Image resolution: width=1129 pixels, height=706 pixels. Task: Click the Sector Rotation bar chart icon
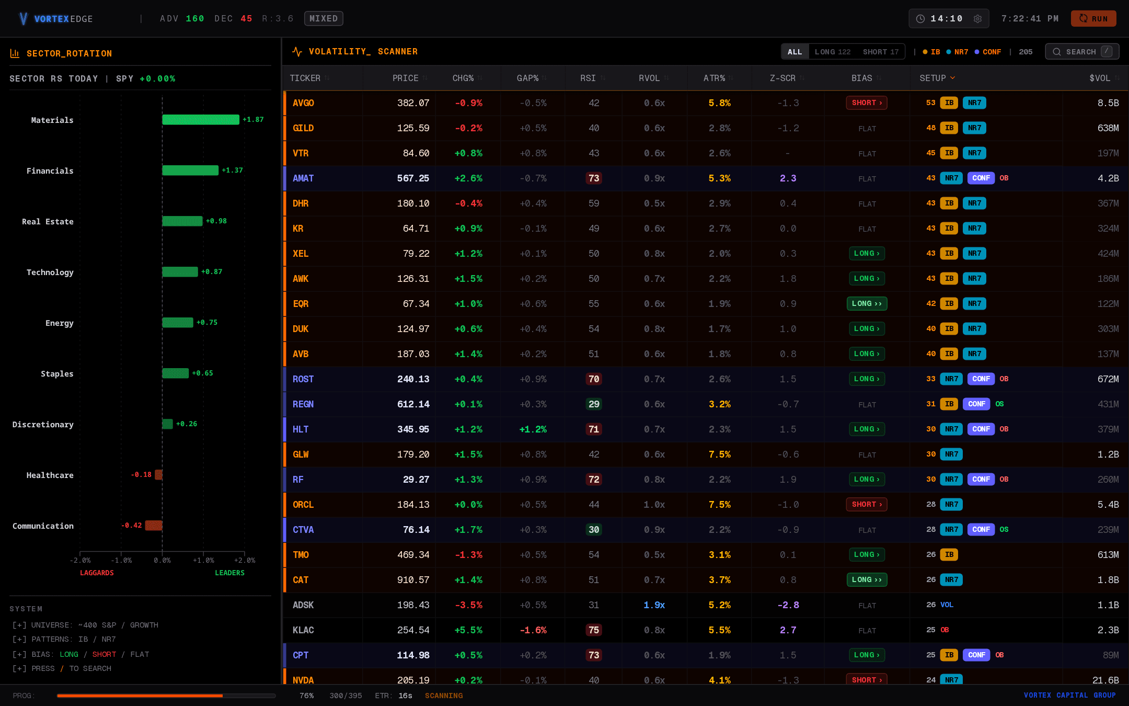click(15, 53)
